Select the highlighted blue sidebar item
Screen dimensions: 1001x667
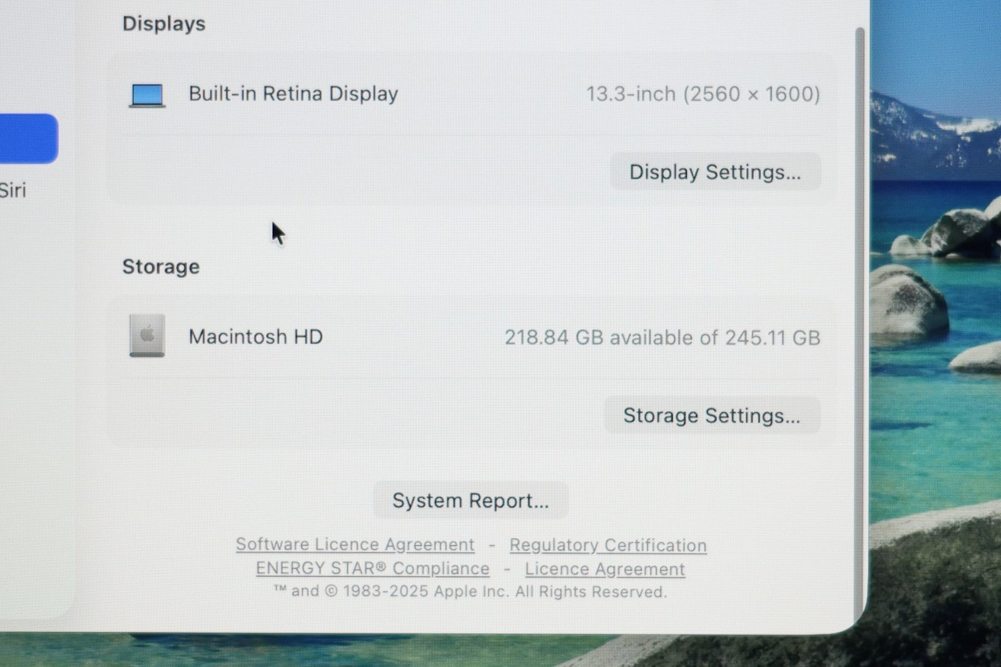point(29,138)
